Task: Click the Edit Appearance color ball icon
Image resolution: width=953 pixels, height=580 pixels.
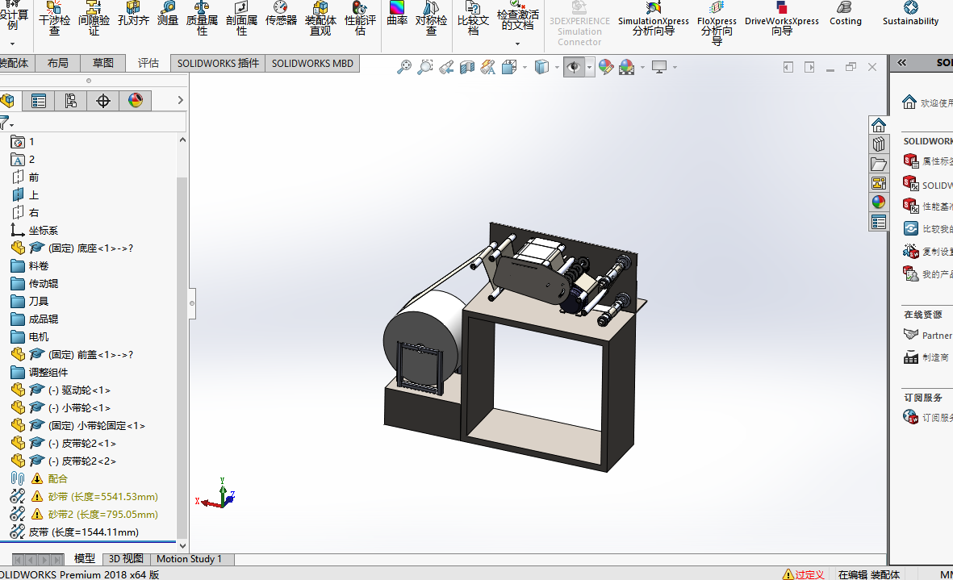Action: click(606, 67)
